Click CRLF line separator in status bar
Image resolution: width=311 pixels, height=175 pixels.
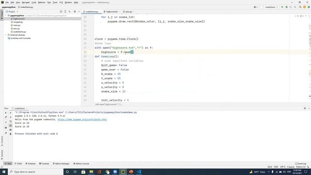pyautogui.click(x=276, y=167)
